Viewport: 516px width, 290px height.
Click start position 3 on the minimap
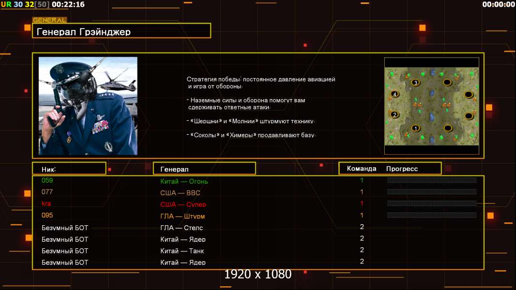[416, 83]
